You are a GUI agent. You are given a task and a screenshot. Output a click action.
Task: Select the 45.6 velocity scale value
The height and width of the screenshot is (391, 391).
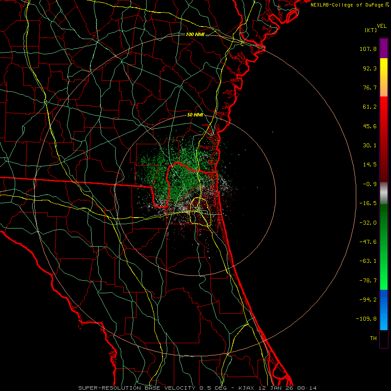370,126
